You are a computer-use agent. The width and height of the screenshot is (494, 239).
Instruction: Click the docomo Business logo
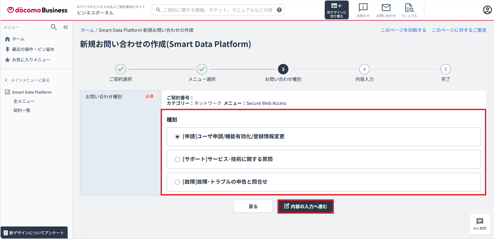pyautogui.click(x=37, y=10)
